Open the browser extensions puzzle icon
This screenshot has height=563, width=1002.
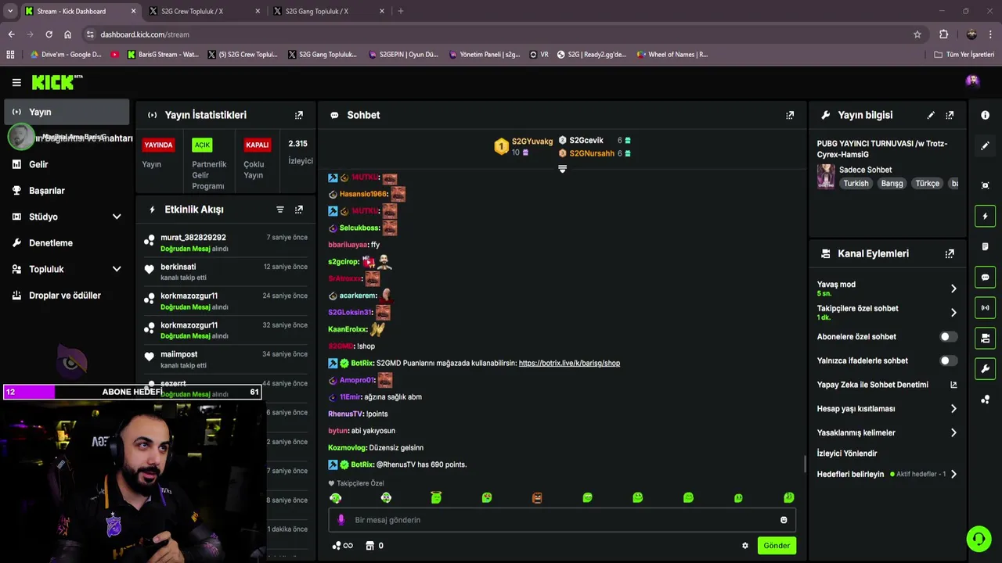pos(943,34)
